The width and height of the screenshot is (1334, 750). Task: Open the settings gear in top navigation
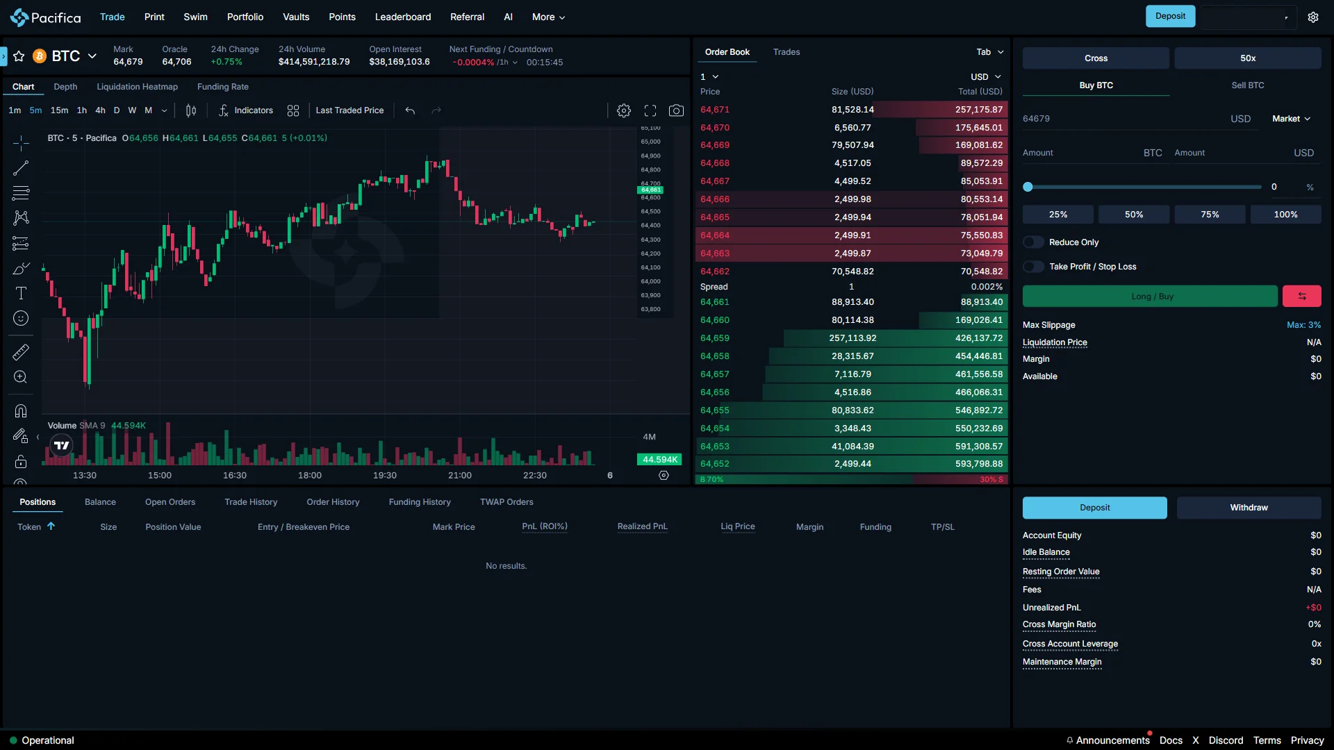pos(1313,17)
